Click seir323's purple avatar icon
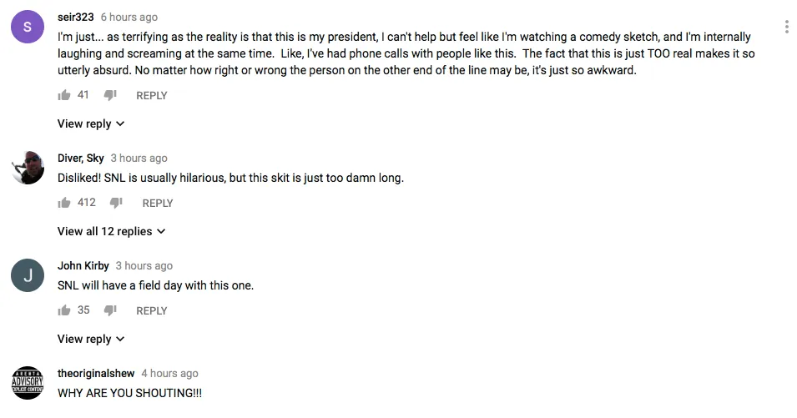The width and height of the screenshot is (797, 418). (x=28, y=28)
